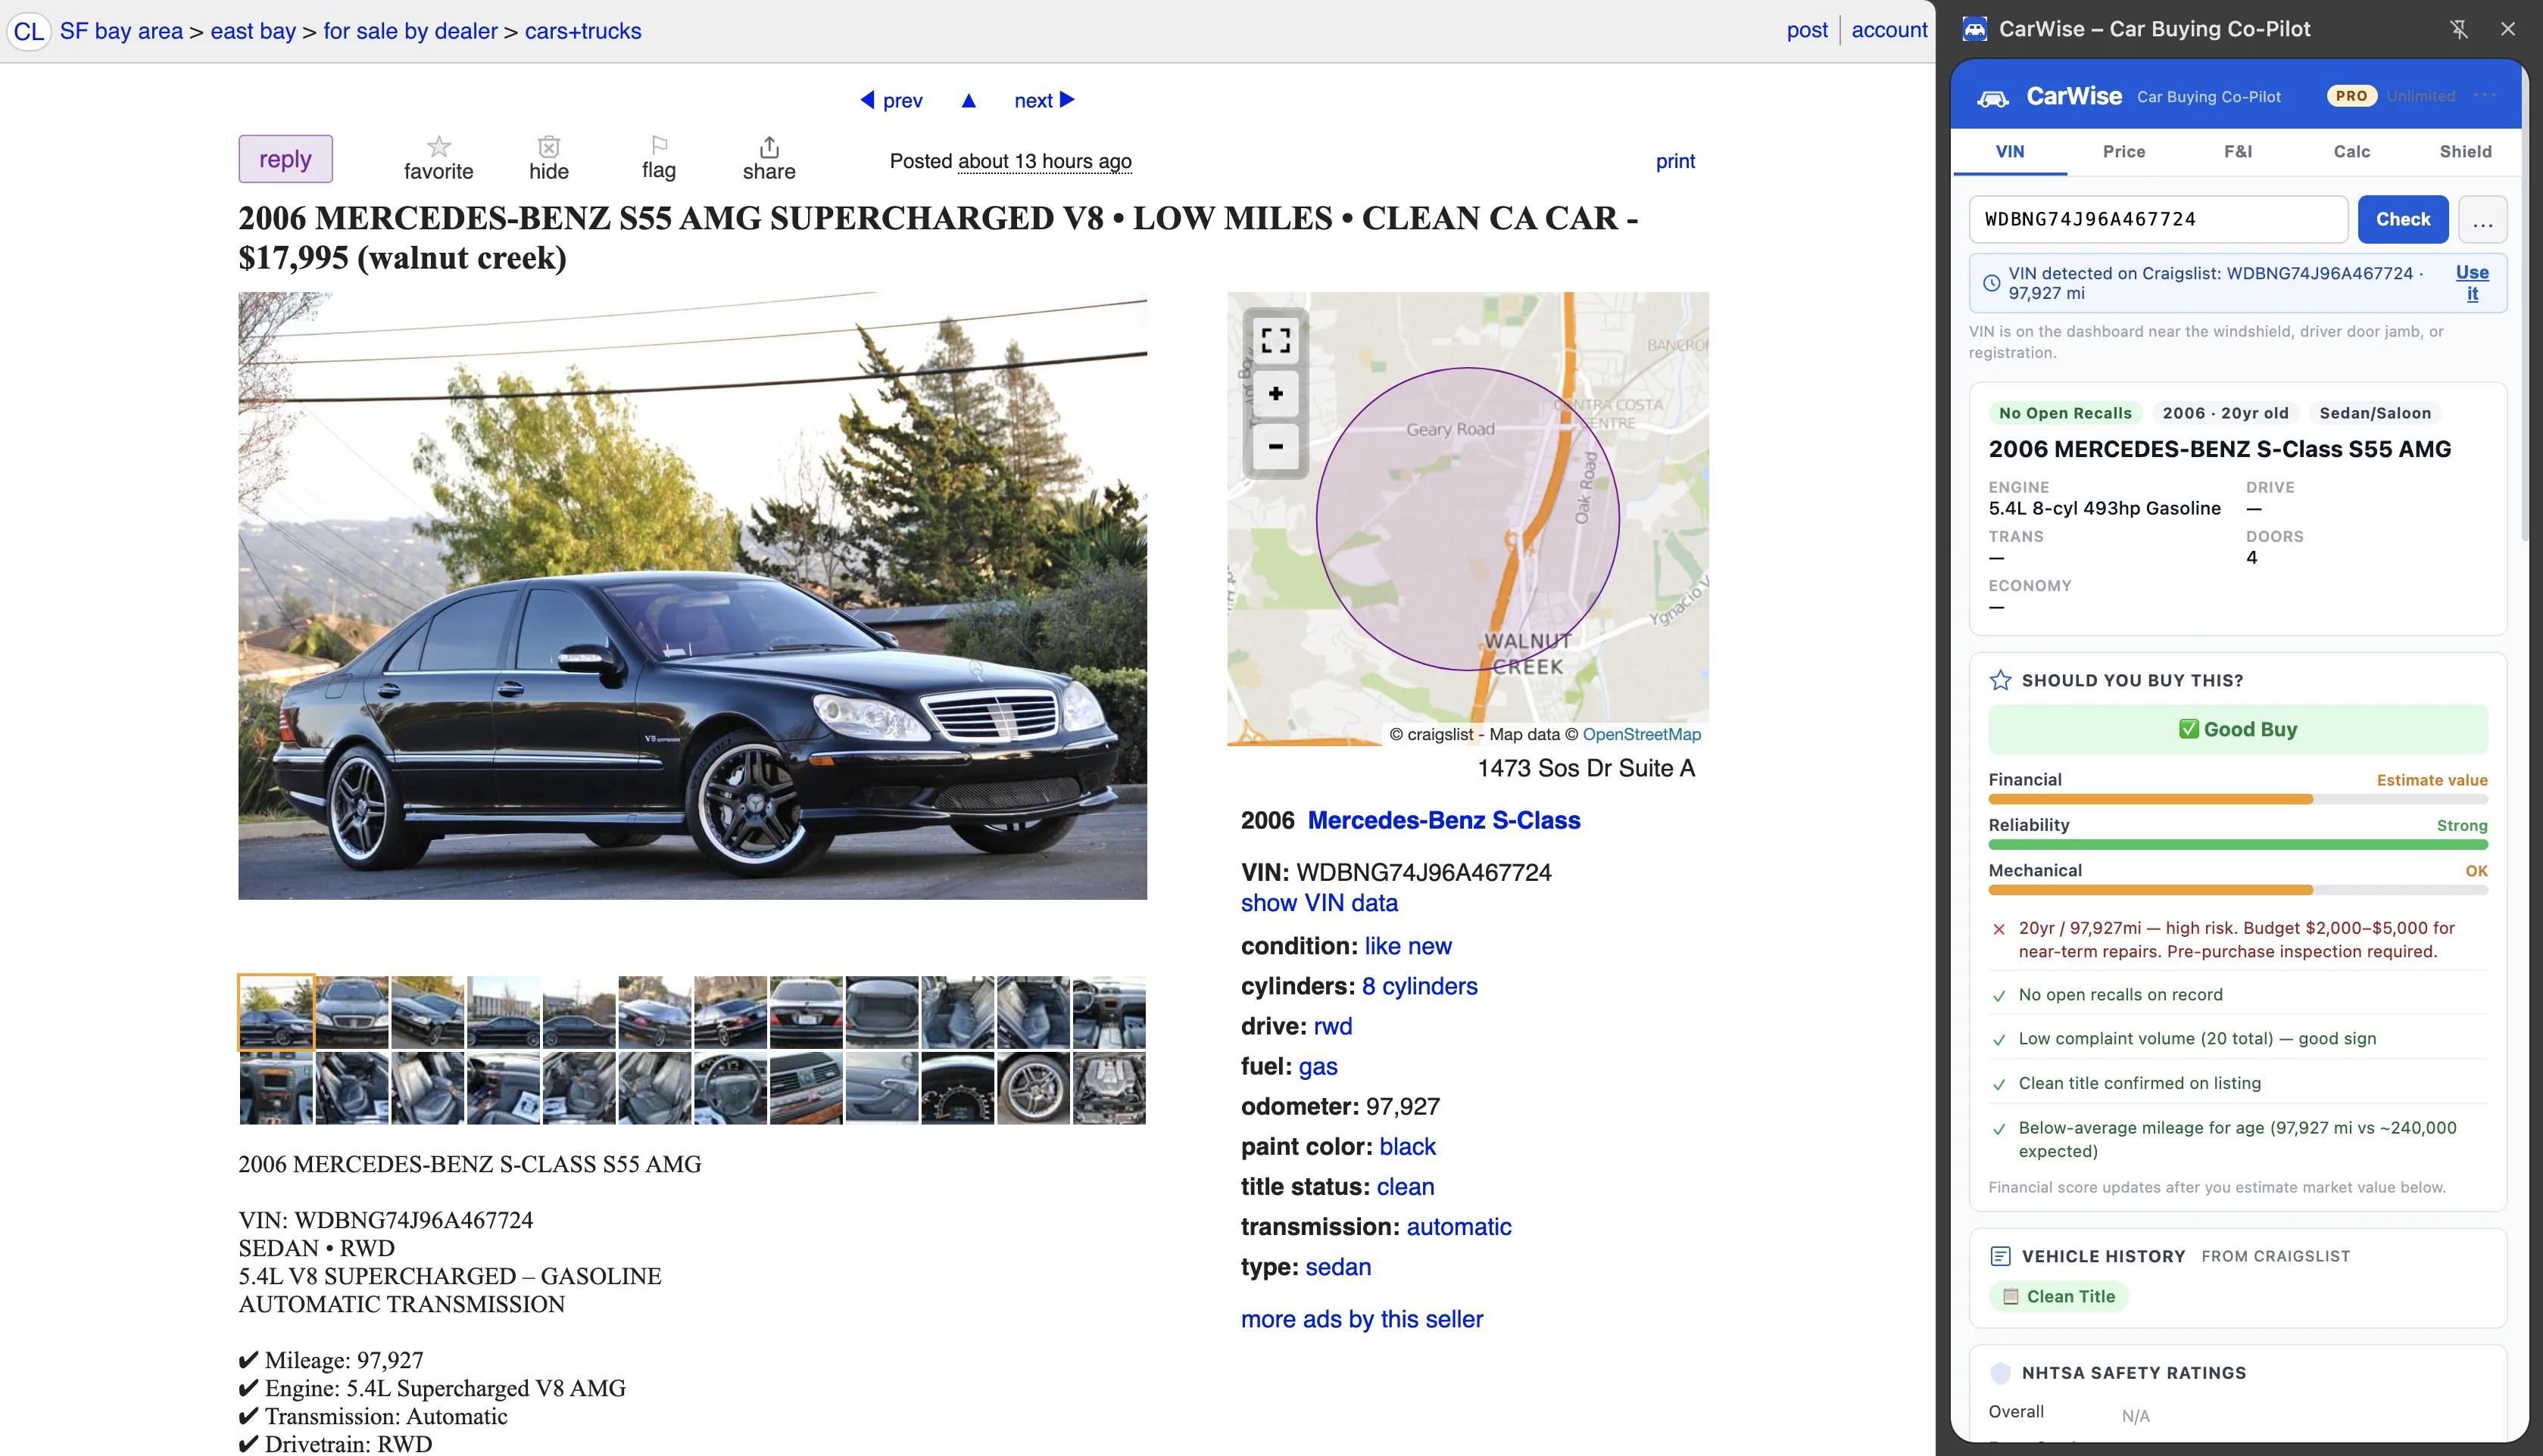
Task: Click the post link in the header
Action: click(1807, 30)
